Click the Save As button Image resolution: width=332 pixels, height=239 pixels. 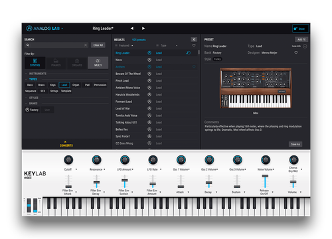tap(295, 144)
